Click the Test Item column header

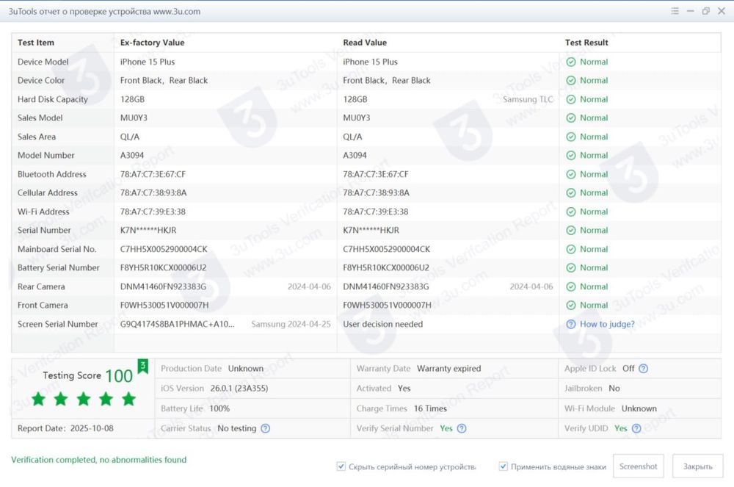[x=36, y=43]
